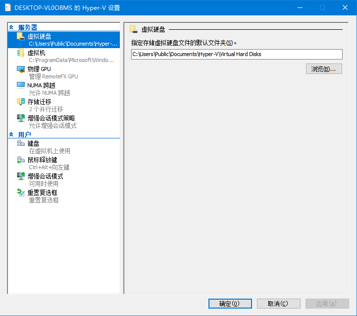
Task: Select the 虚拟硬盘 settings entry
Action: [64, 40]
